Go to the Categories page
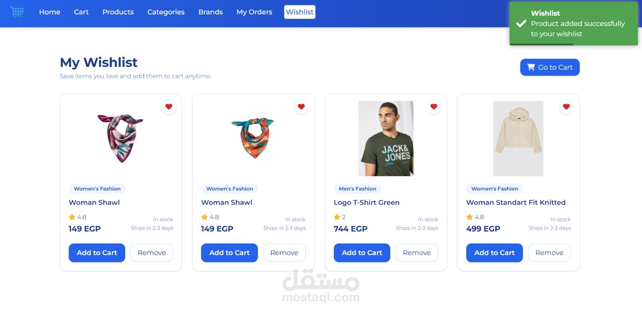 point(166,12)
